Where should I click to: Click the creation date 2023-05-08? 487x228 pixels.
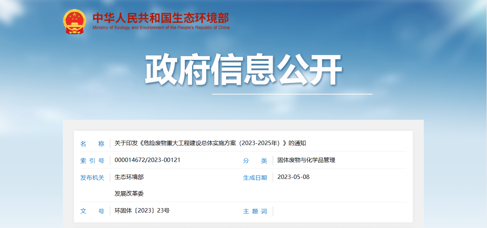293,177
